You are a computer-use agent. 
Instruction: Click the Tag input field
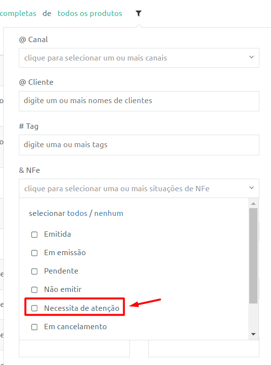139,145
